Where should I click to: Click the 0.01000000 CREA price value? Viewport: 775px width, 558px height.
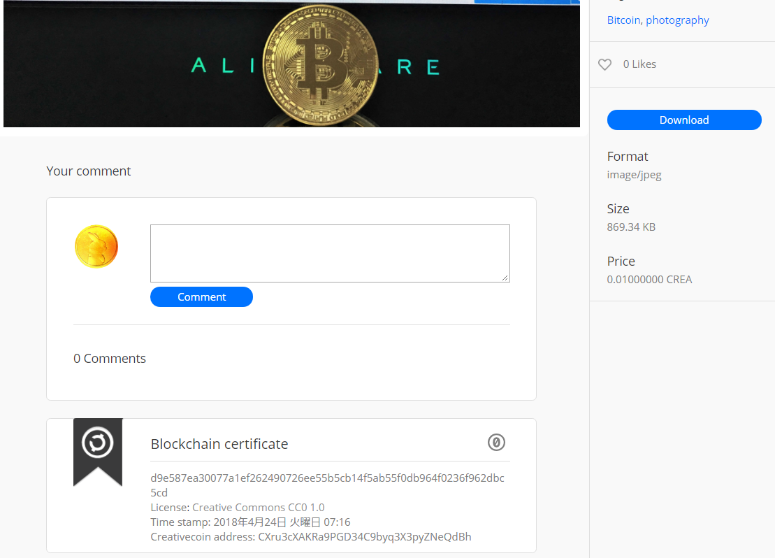(649, 280)
